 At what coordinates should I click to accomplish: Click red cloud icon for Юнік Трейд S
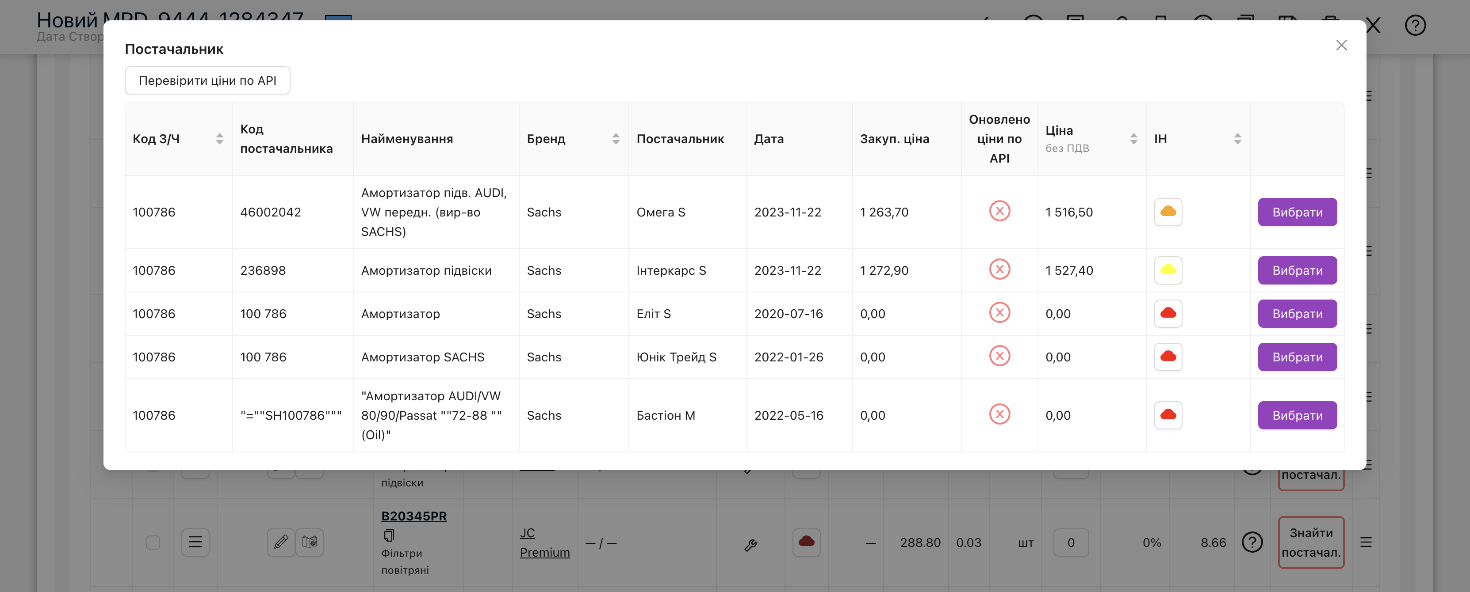pyautogui.click(x=1168, y=357)
